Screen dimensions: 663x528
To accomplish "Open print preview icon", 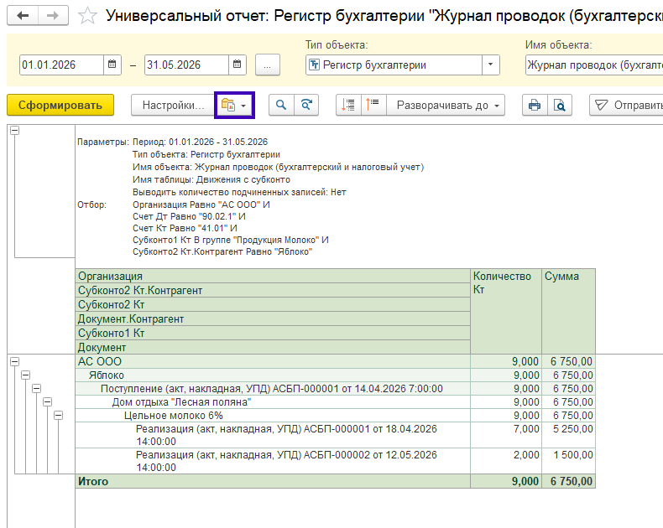I will pyautogui.click(x=560, y=105).
